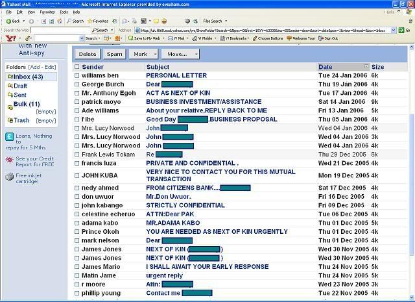The height and width of the screenshot is (302, 415).
Task: Check the box for williams ben email
Action: tap(77, 75)
